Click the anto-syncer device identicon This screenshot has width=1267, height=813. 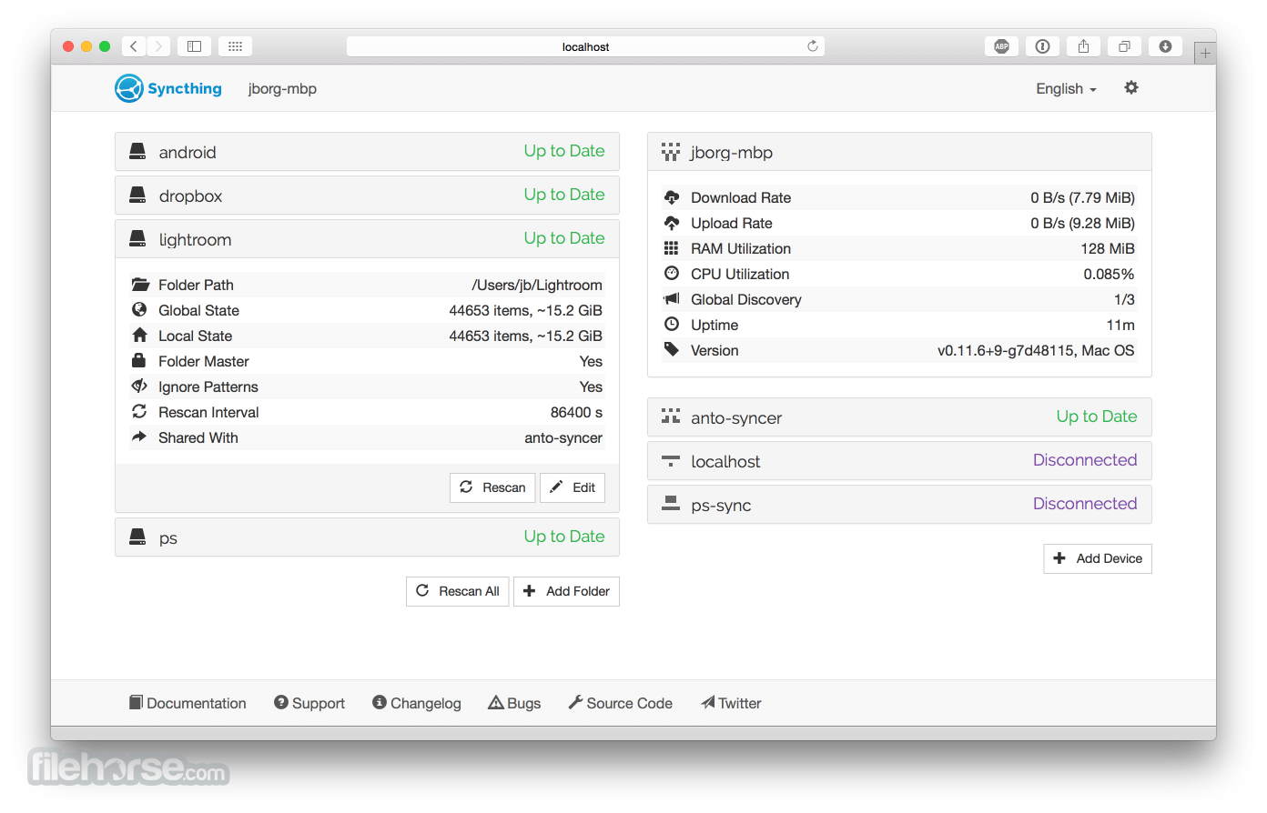point(671,417)
